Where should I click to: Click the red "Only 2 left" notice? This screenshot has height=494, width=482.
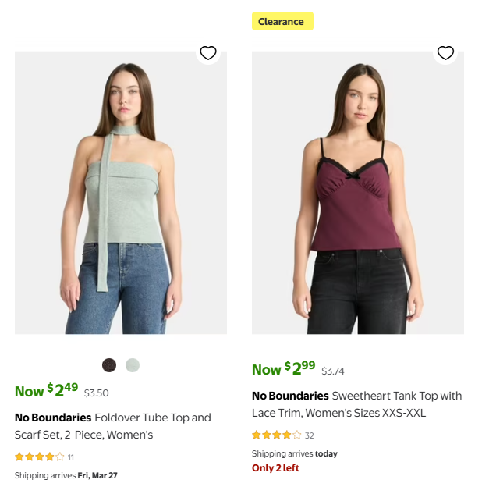(275, 468)
